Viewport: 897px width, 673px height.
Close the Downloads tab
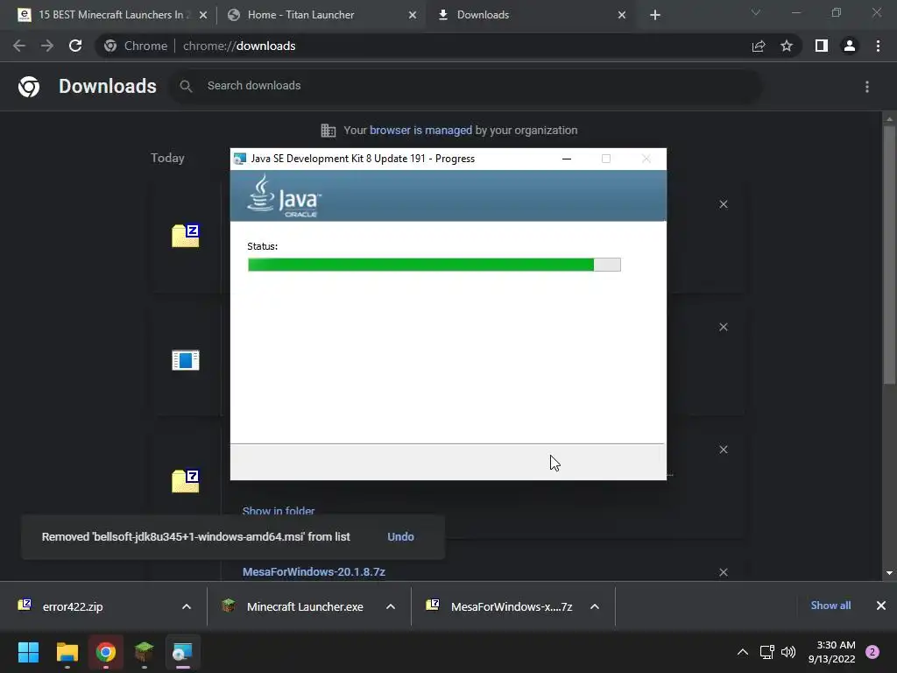point(622,16)
